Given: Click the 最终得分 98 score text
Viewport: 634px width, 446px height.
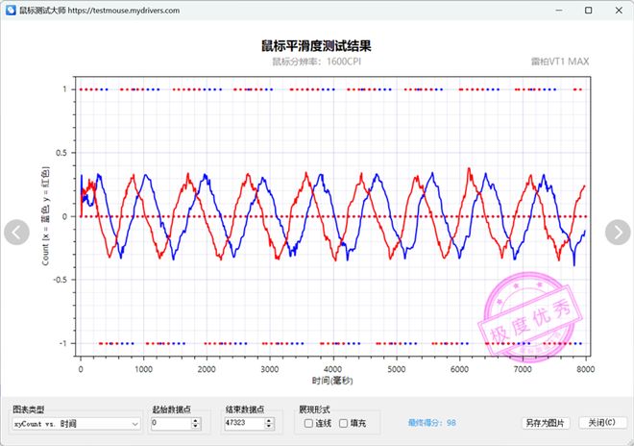Looking at the screenshot, I should [x=431, y=423].
